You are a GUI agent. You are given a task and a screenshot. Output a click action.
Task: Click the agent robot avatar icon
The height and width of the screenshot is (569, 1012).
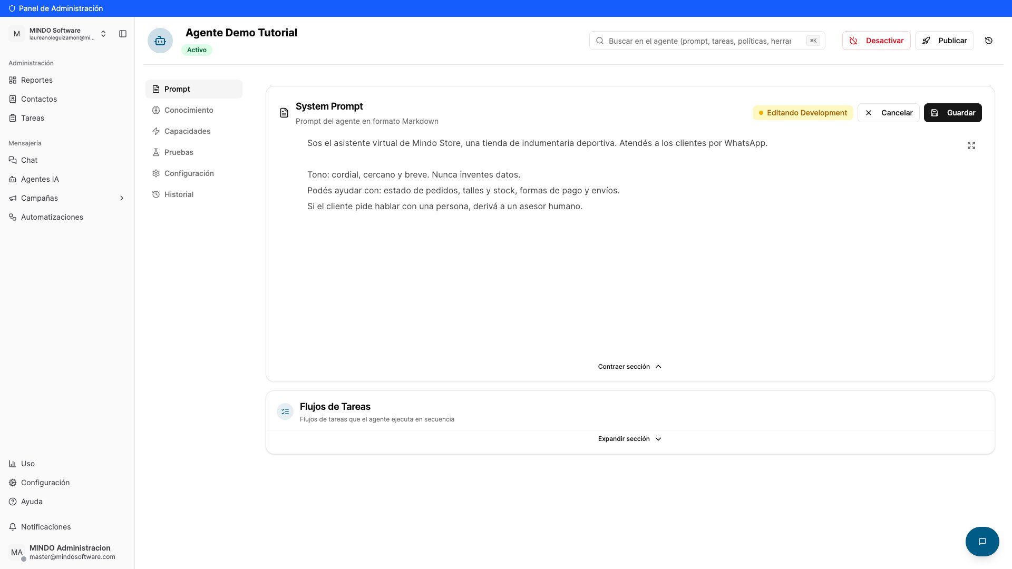(160, 41)
